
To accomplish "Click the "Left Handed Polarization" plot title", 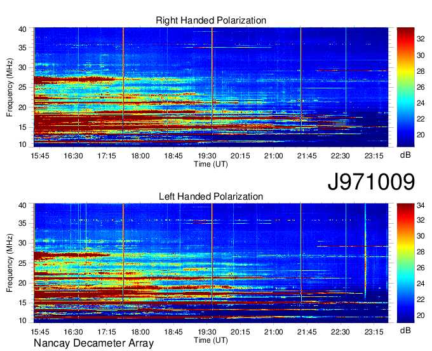I will (211, 196).
